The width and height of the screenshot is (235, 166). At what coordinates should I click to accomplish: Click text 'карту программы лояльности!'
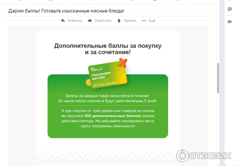pos(108,126)
